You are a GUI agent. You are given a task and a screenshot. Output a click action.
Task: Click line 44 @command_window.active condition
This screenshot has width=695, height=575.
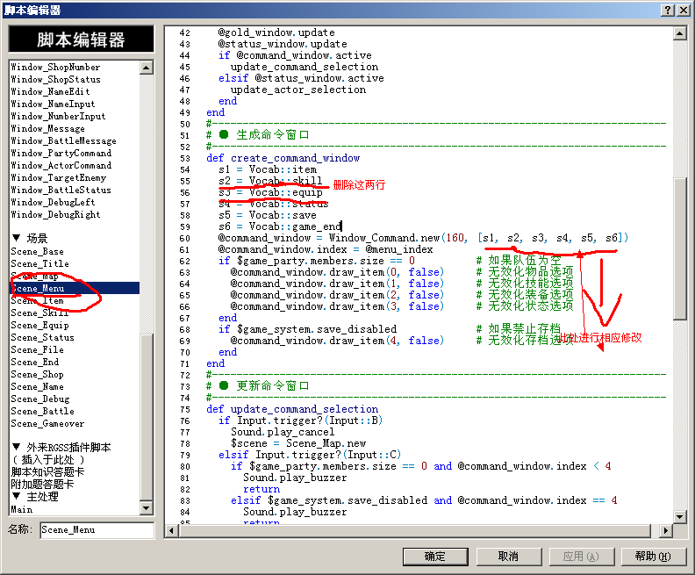(295, 55)
